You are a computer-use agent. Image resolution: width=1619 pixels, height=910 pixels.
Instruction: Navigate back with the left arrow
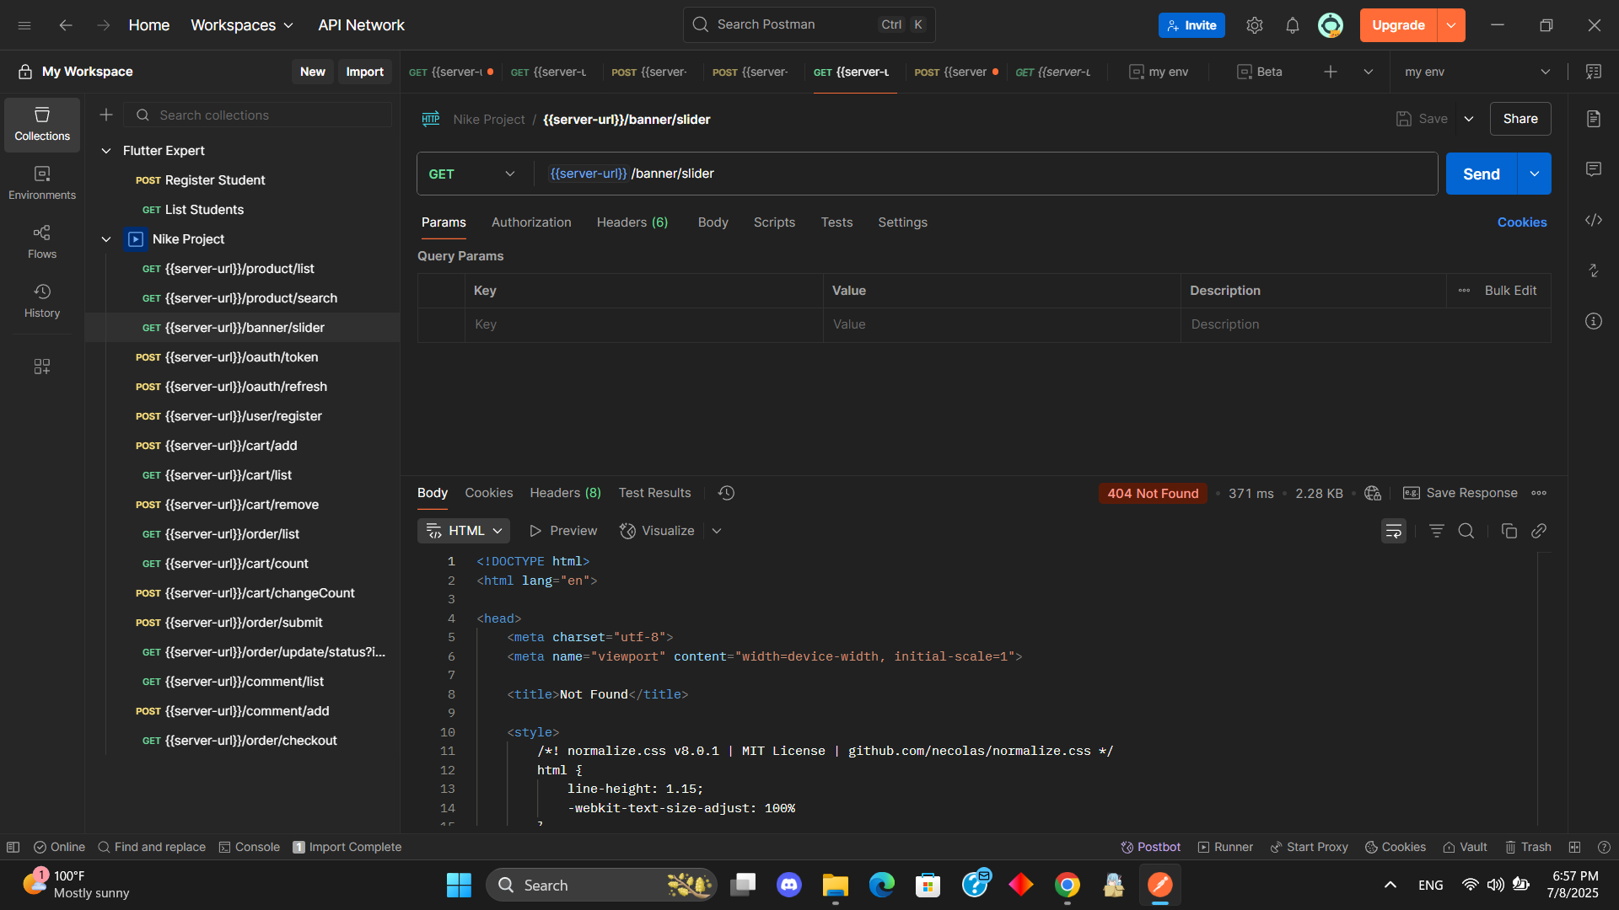tap(66, 25)
